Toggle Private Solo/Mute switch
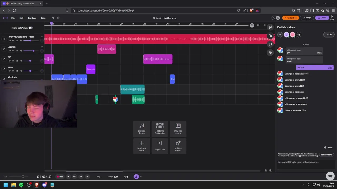 [31, 28]
